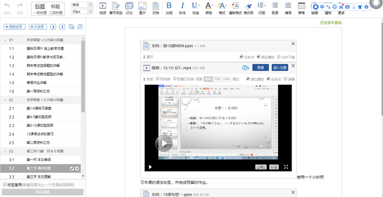Open the 历史版本查询 link

(330, 23)
